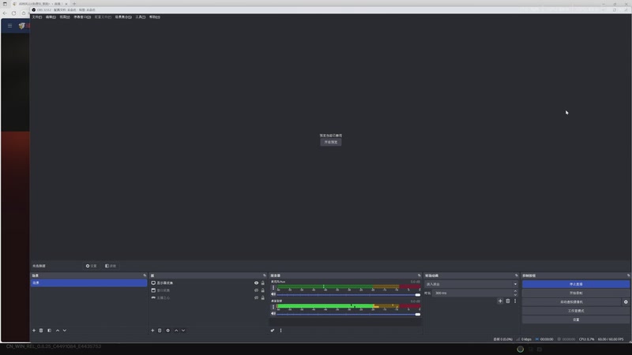Pop out the Controls dock panel
632x355 pixels.
click(628, 275)
